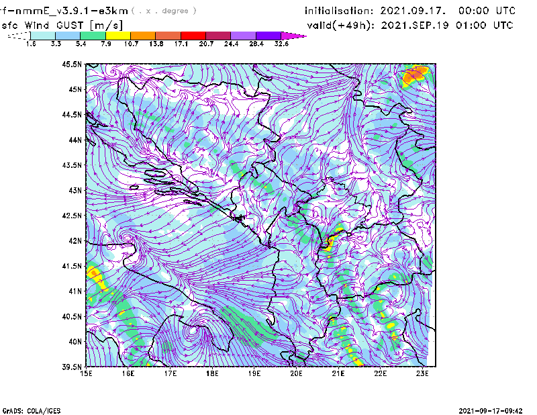Click the 'initialisation: 2021.09.17.' text
537x415 pixels.
pos(375,11)
